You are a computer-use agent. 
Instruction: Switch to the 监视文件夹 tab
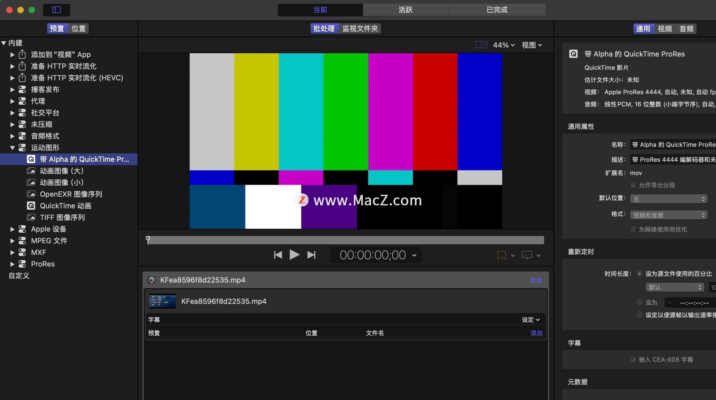click(360, 28)
